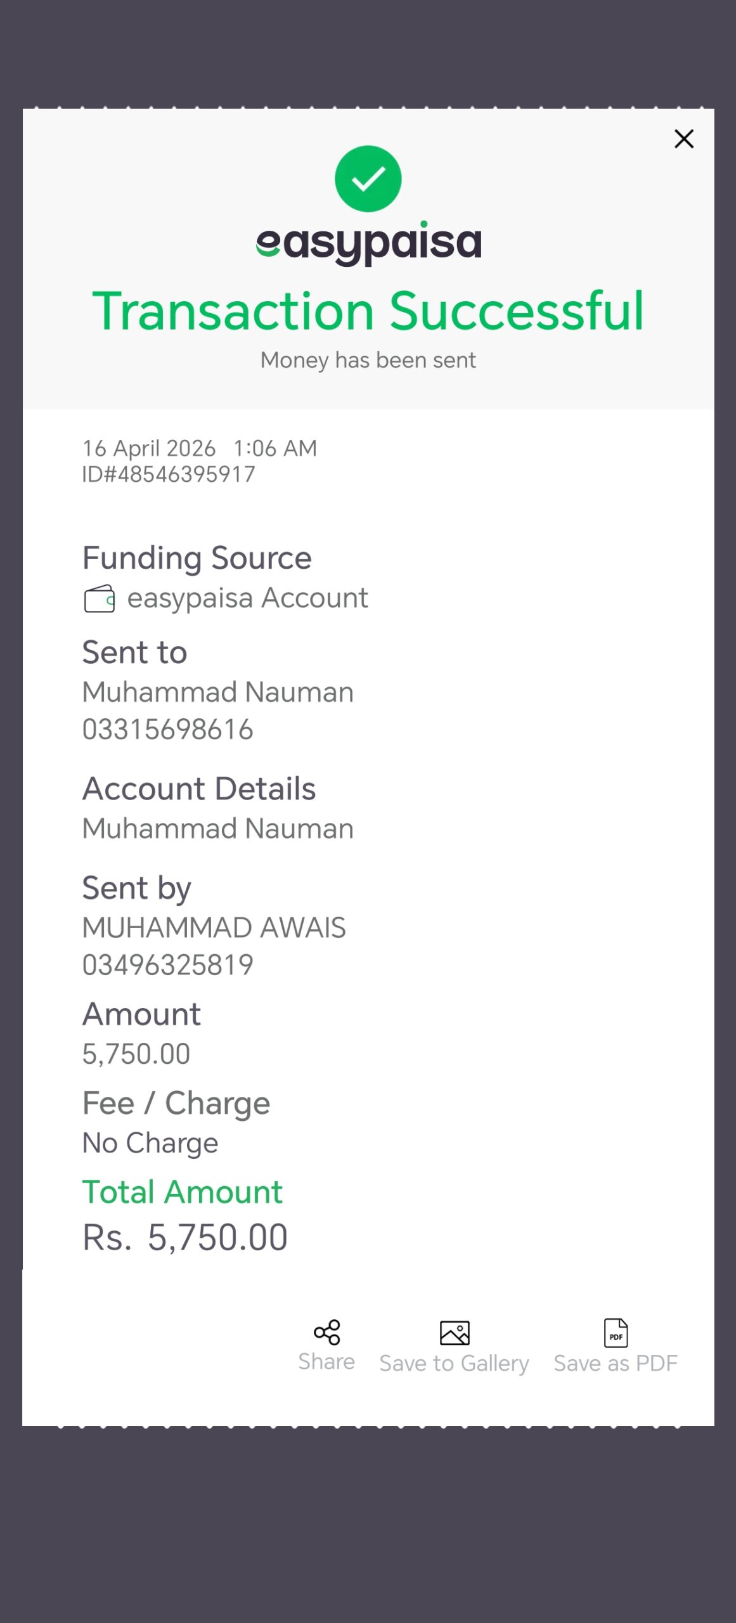Click the No Charge fee value
This screenshot has width=736, height=1623.
click(150, 1143)
